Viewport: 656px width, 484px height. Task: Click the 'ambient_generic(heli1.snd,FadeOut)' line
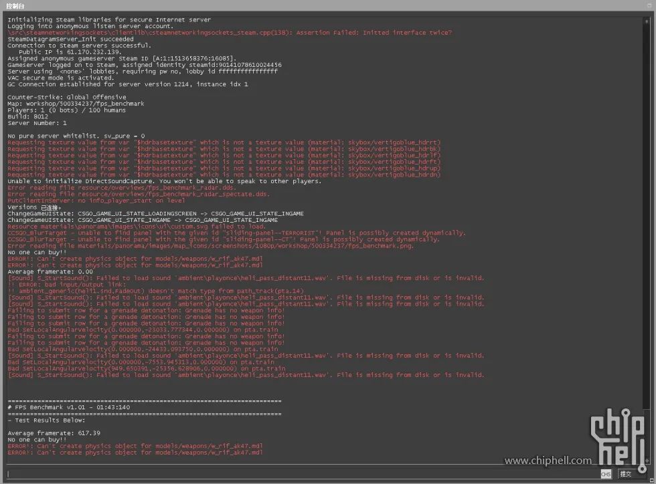155,291
